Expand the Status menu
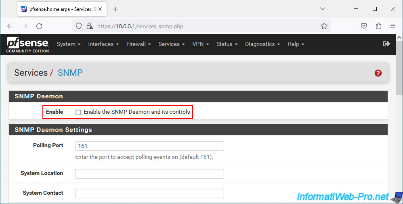The image size is (403, 204). 227,44
